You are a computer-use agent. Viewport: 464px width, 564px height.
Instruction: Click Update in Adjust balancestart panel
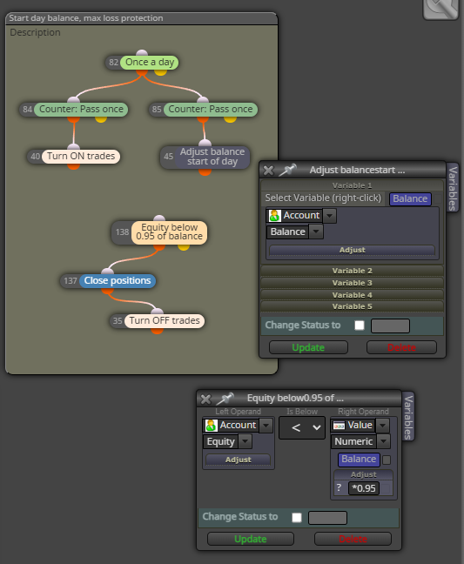308,347
